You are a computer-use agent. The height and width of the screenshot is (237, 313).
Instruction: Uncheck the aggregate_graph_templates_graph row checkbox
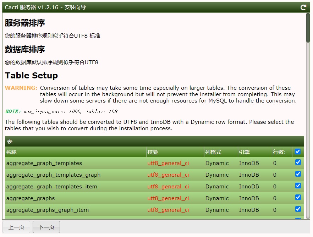(298, 174)
